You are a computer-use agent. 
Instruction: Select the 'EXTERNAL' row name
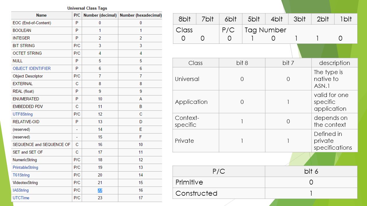[23, 84]
